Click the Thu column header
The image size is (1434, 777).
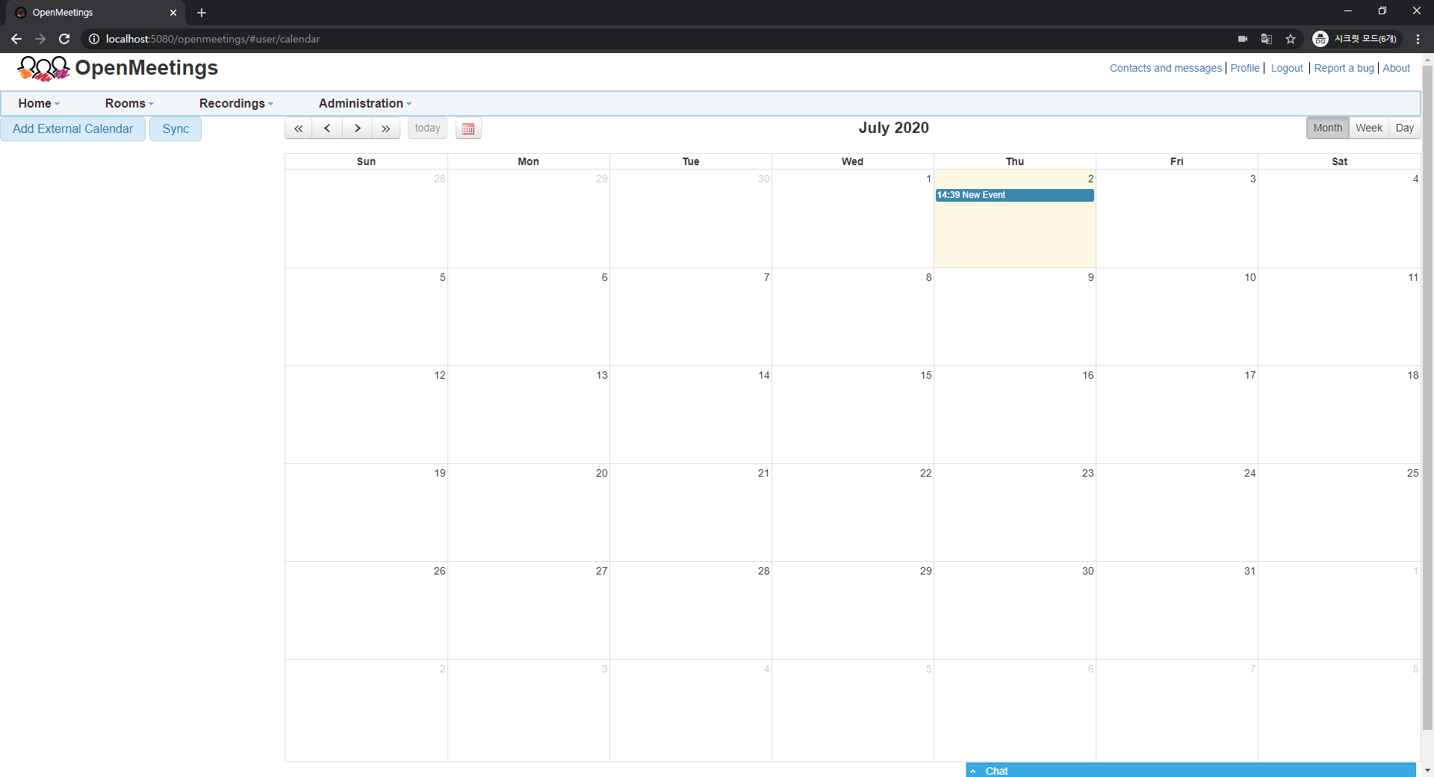click(x=1014, y=161)
